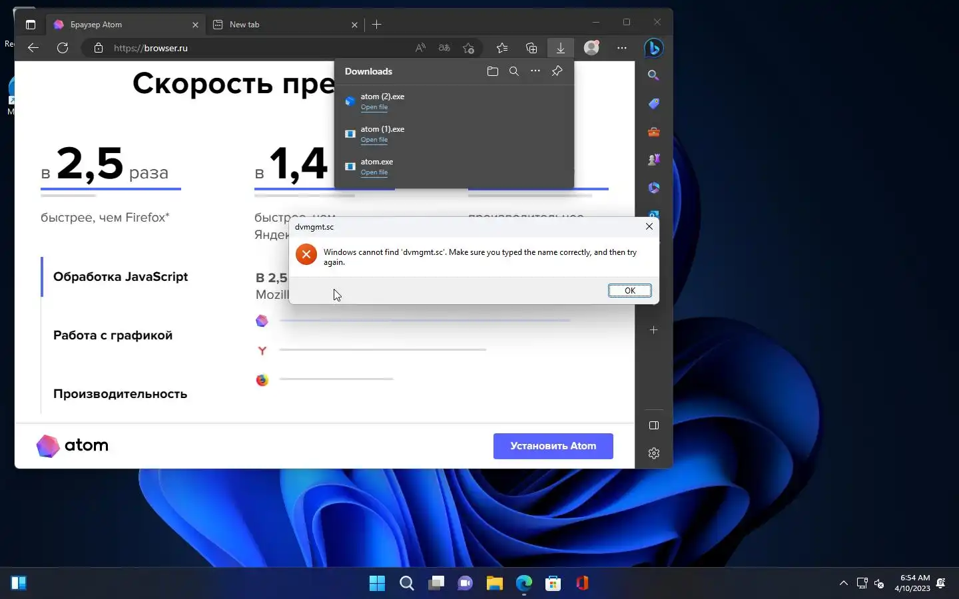This screenshot has height=599, width=959.
Task: Close the Браузер Atom tab
Action: [x=195, y=25]
